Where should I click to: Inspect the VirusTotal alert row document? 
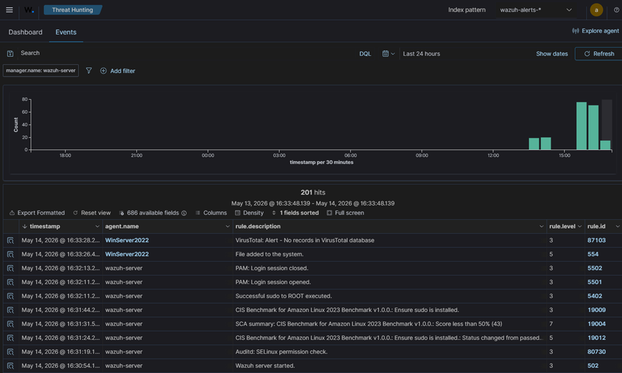pos(11,240)
